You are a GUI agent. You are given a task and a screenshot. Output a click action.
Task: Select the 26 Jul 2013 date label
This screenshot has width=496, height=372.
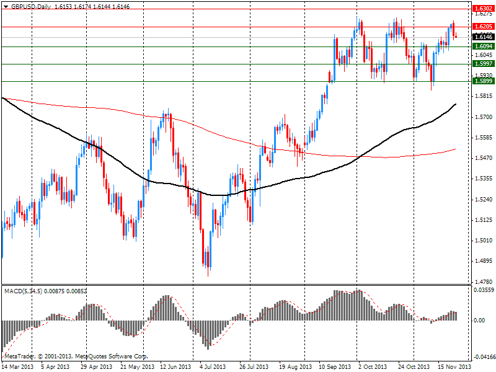point(254,366)
